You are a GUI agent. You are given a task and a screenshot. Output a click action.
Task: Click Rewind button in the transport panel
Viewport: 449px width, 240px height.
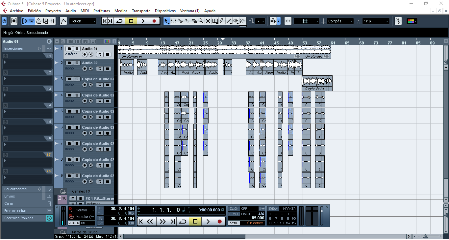coord(150,222)
